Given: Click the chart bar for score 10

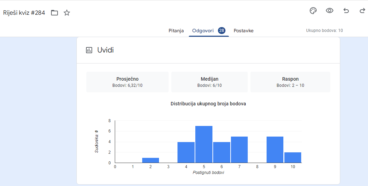Looking at the screenshot, I should pyautogui.click(x=293, y=158).
